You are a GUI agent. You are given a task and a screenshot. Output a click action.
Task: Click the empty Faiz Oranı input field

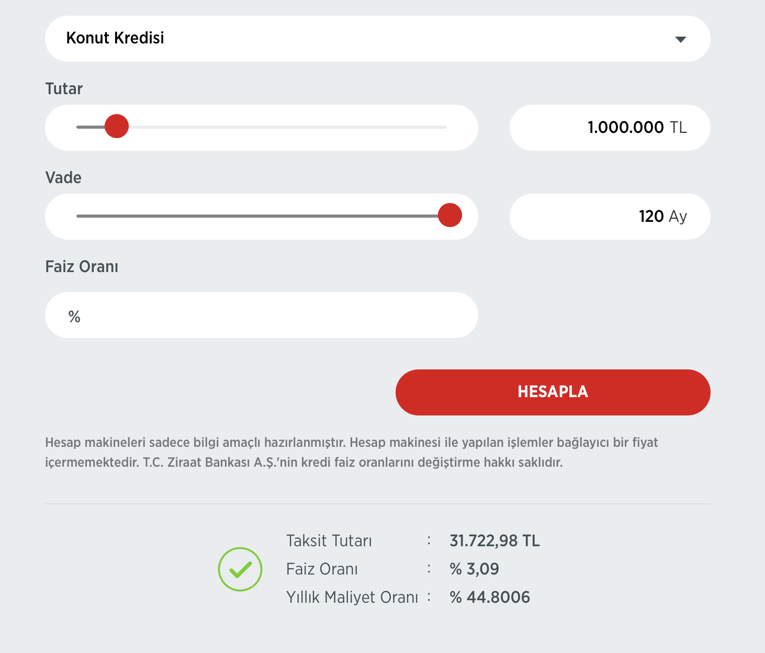pos(262,315)
